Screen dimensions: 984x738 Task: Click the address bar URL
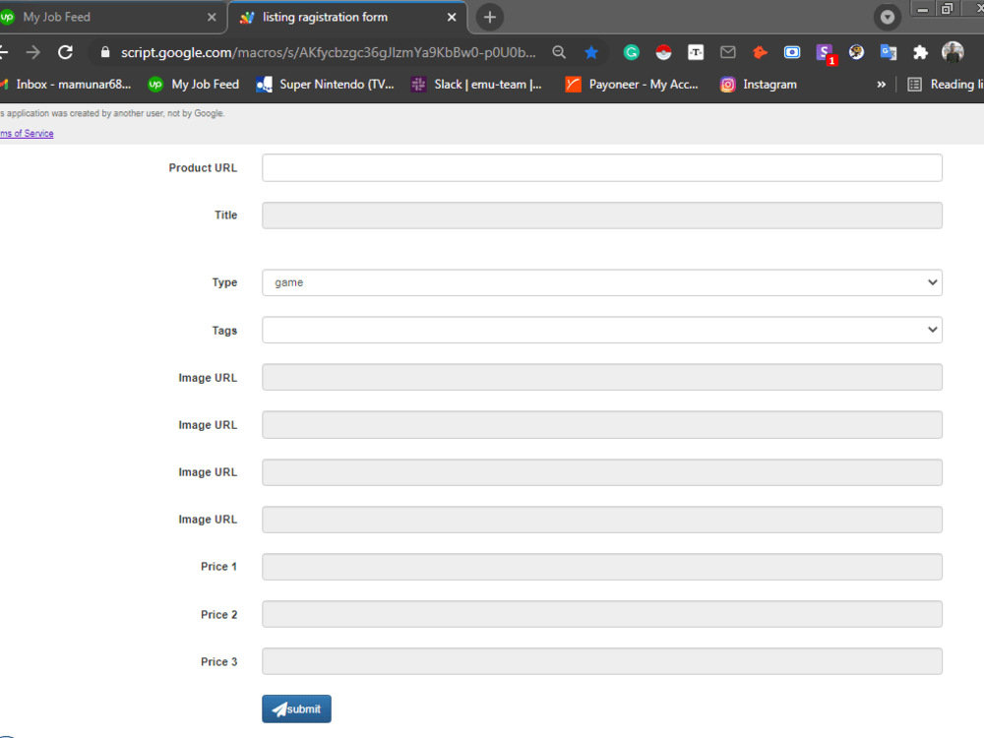(328, 53)
